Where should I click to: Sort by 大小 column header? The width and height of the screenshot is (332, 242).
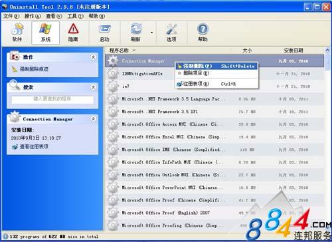point(247,51)
